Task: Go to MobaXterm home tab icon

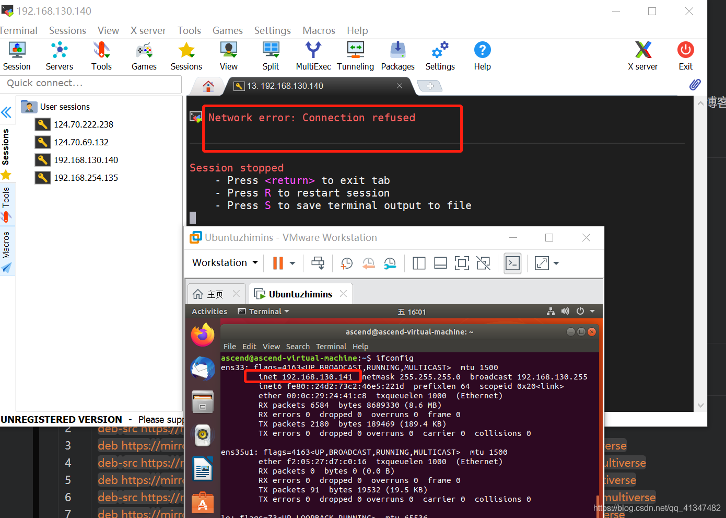Action: click(x=208, y=86)
